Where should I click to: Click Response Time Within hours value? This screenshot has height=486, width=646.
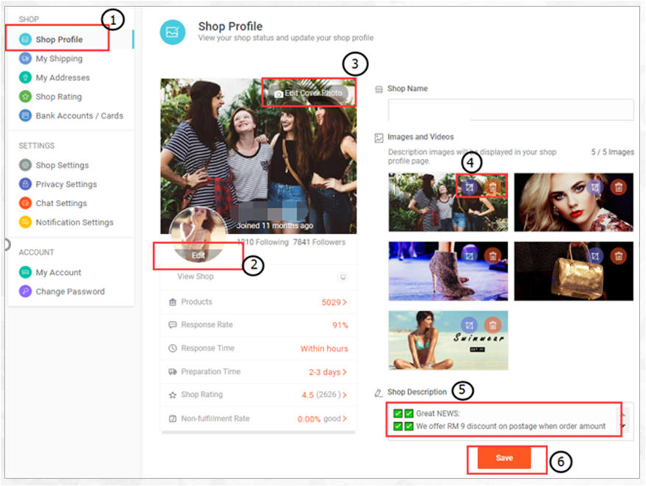coord(324,349)
